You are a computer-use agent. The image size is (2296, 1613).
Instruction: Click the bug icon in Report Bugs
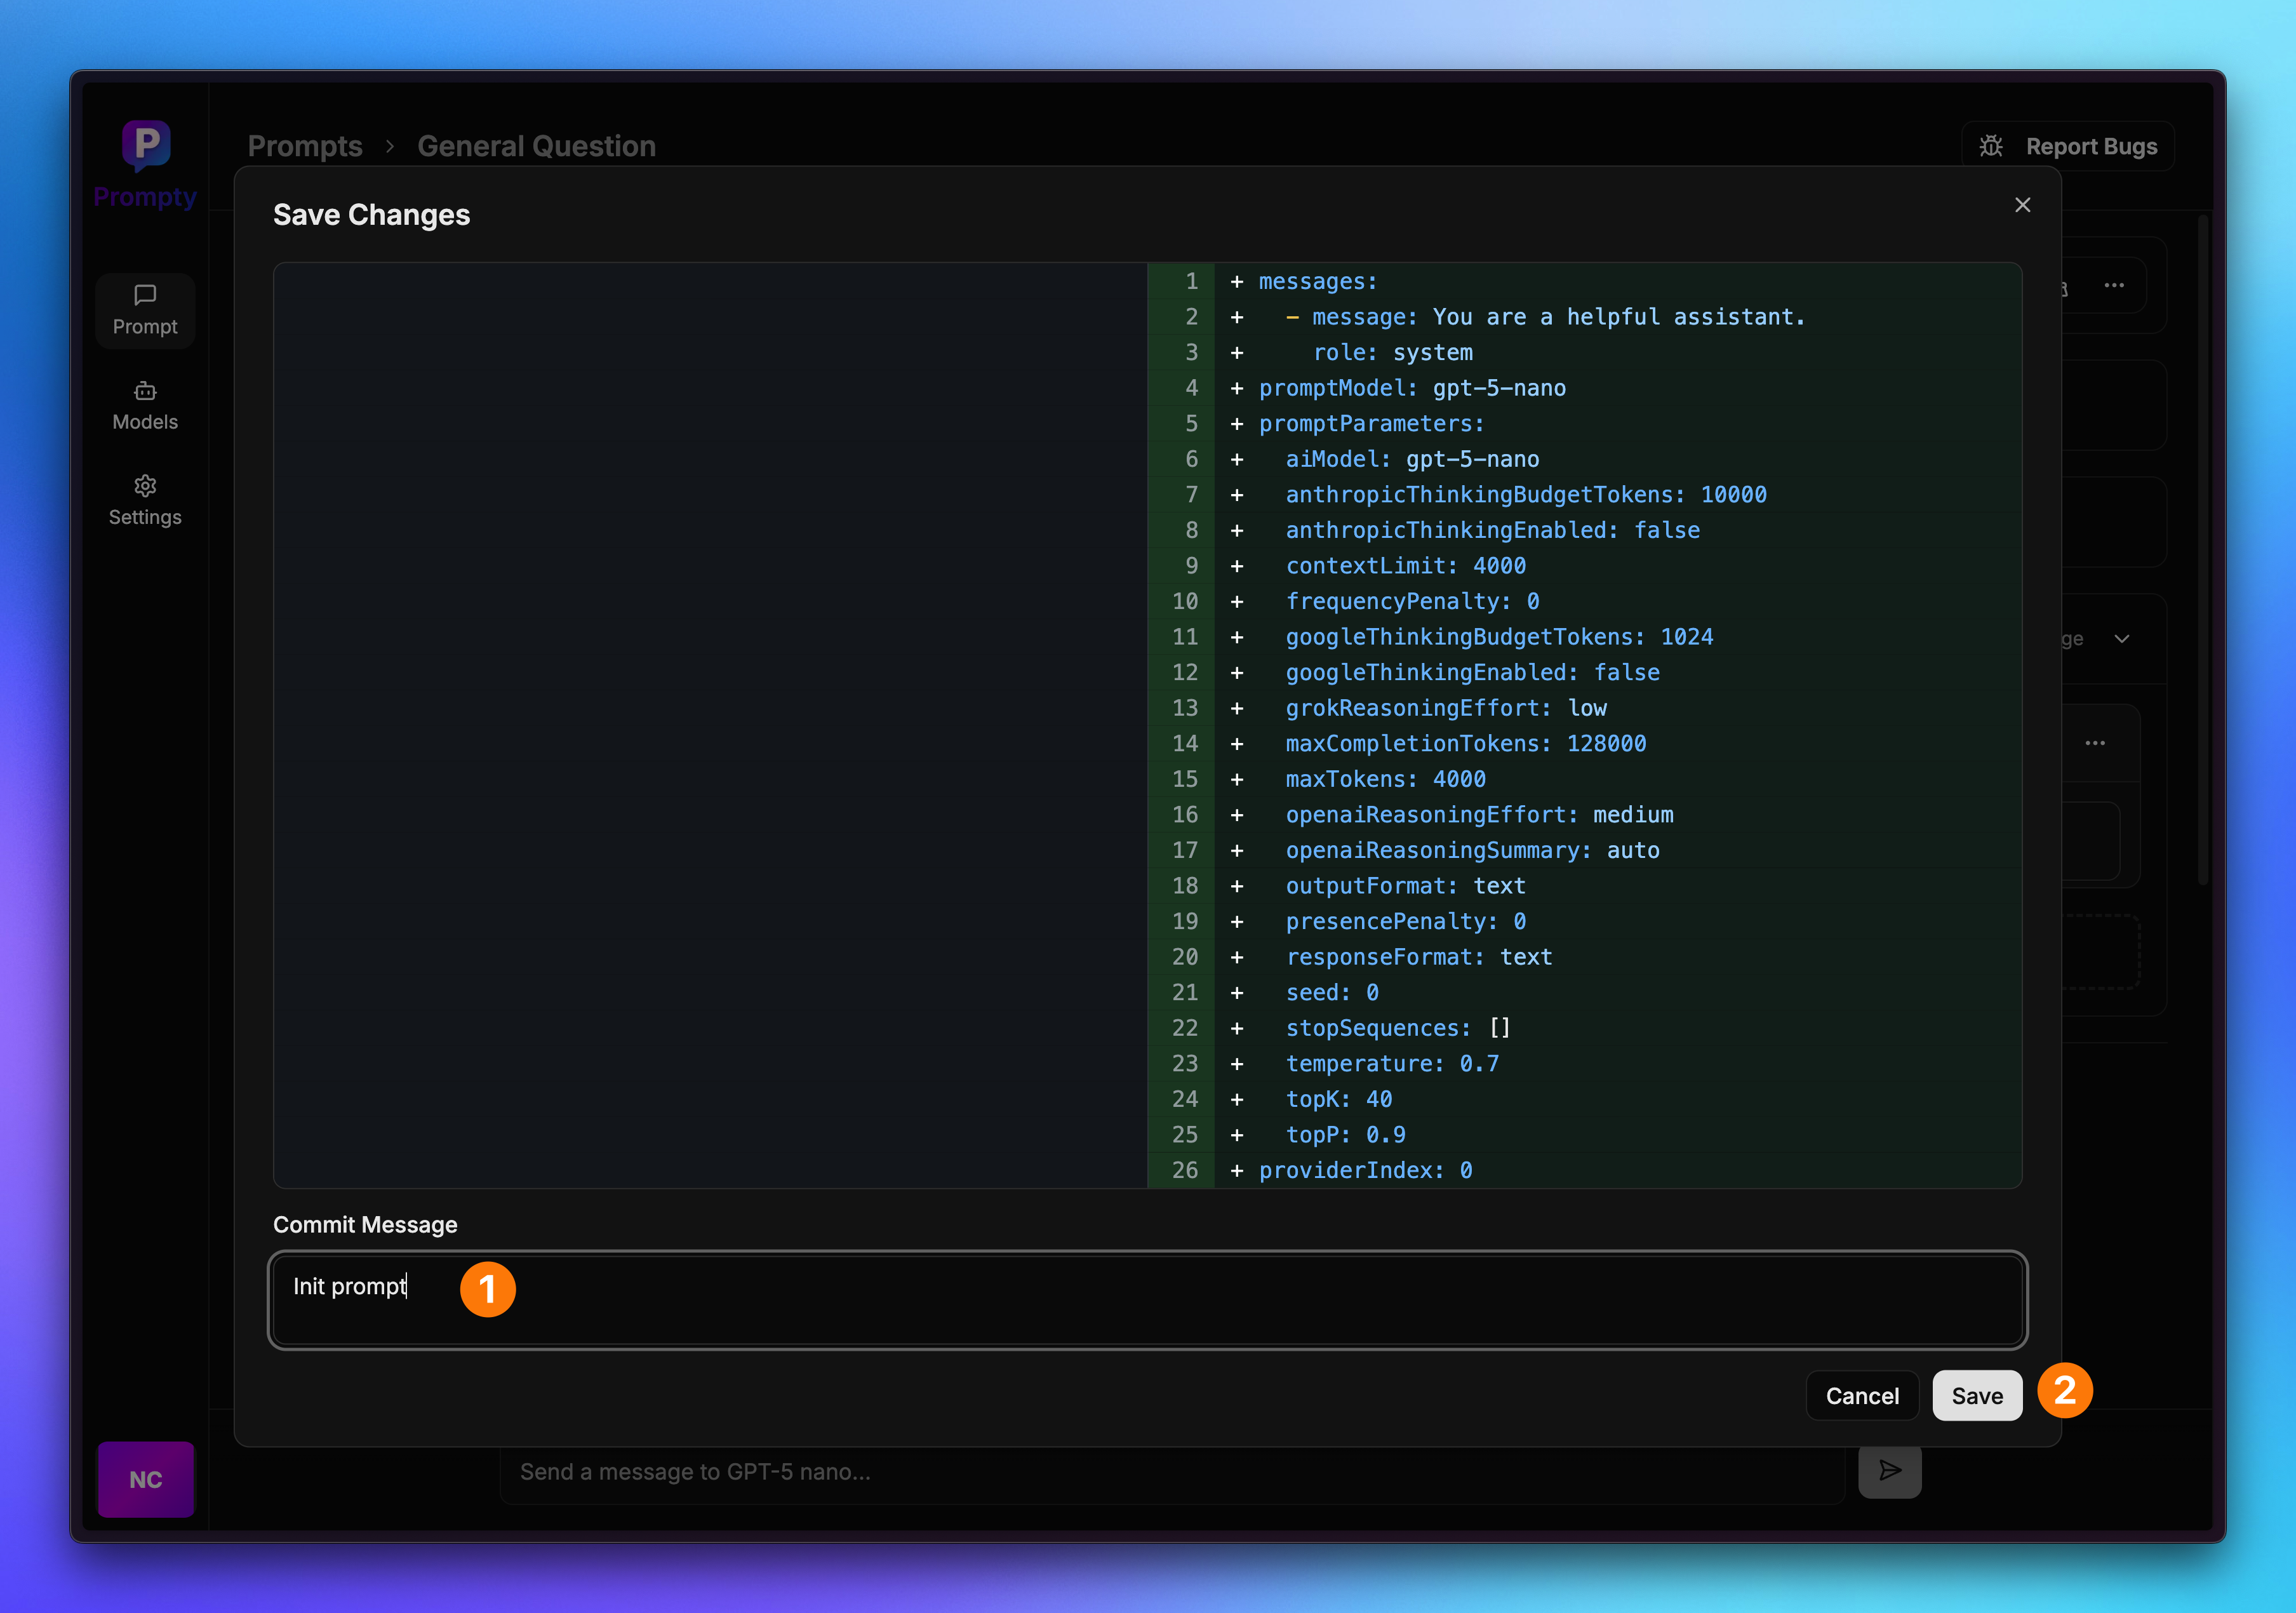pyautogui.click(x=1990, y=147)
